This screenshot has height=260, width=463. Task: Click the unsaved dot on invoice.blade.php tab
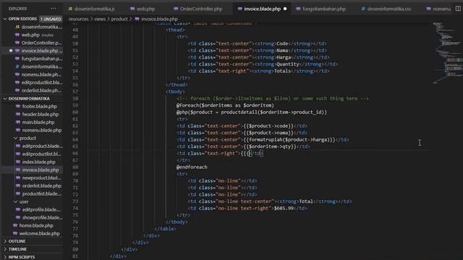(x=285, y=9)
